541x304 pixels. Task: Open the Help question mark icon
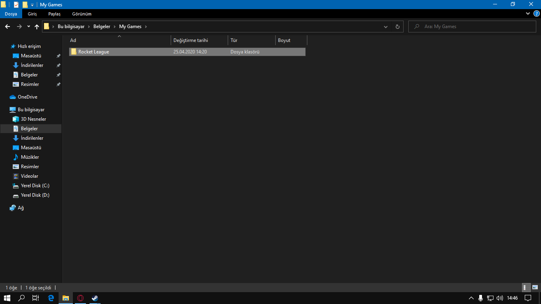pos(537,14)
